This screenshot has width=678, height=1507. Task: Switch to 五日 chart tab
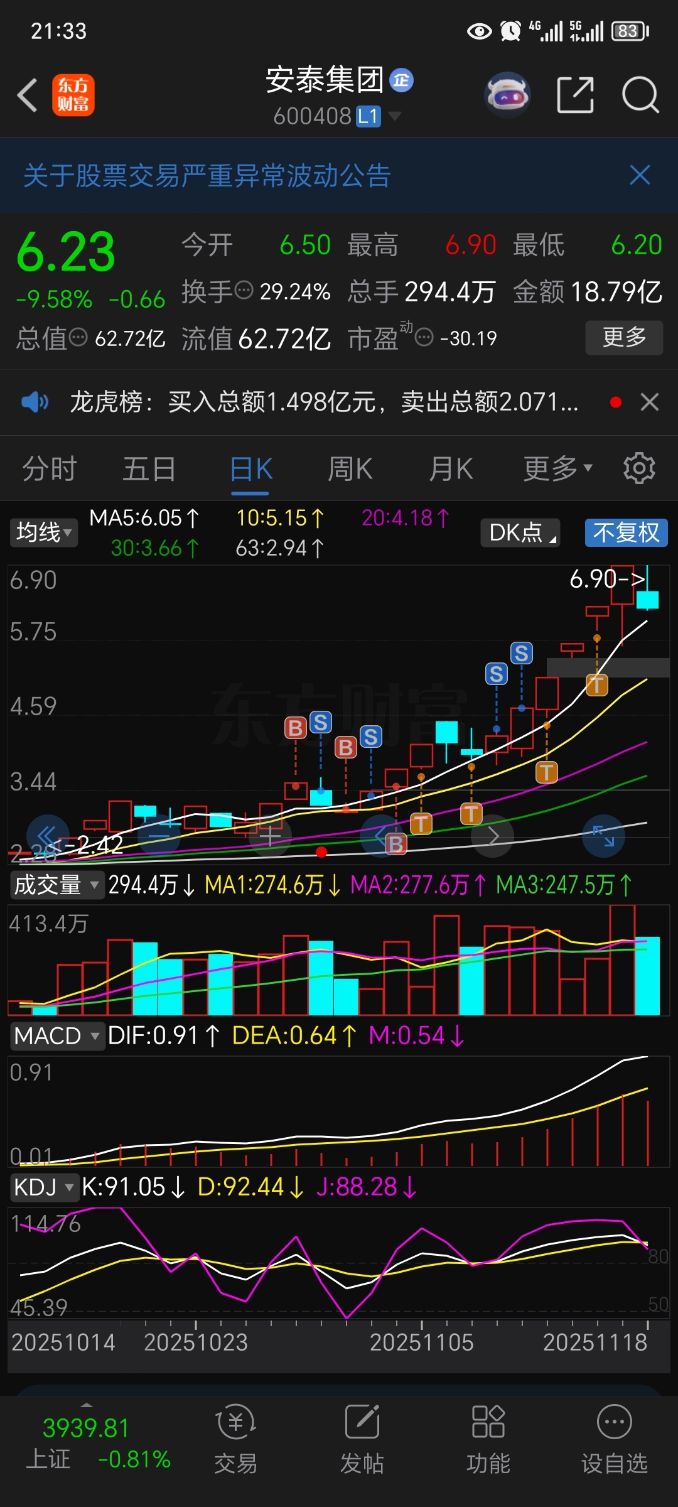[x=149, y=469]
